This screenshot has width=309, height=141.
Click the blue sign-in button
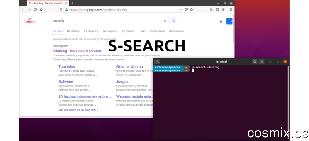pos(229,21)
